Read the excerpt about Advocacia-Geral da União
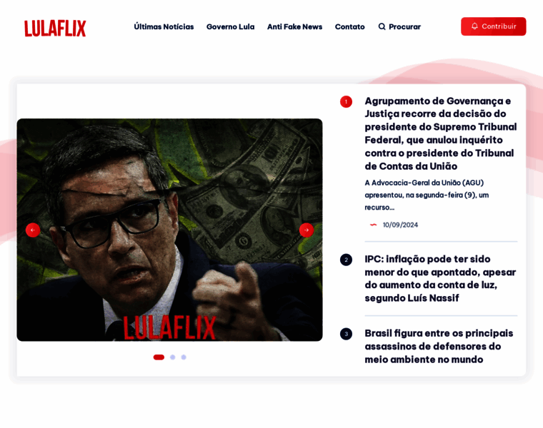543x428 pixels. click(x=427, y=195)
